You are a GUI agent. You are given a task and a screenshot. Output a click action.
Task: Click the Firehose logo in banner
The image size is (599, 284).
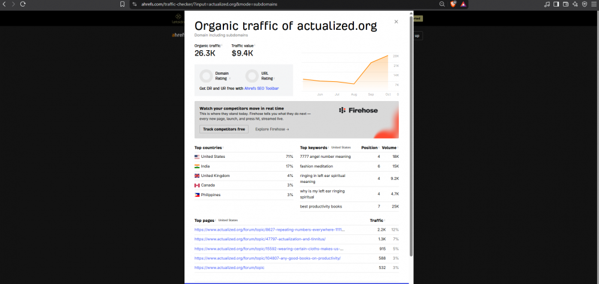(x=358, y=110)
